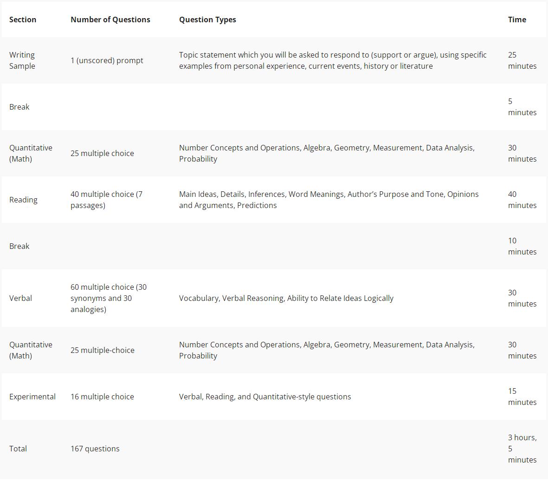Select the Writing Sample section cell
The image size is (548, 502).
tap(22, 60)
